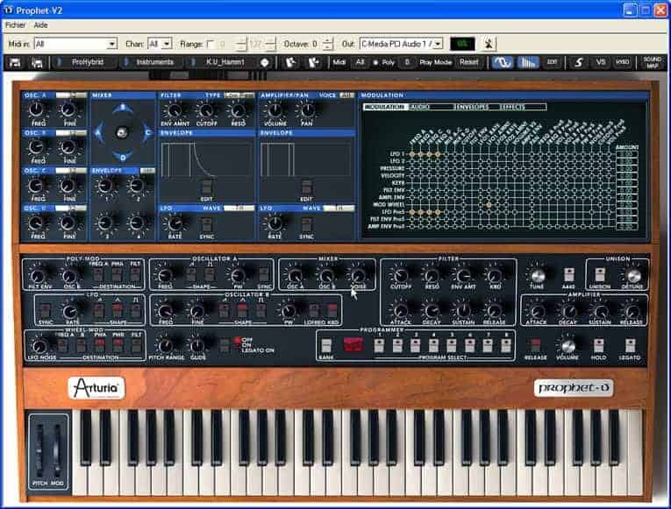Viewport: 671px width, 509px height.
Task: Click the EDIT icon in toolbar
Action: point(552,62)
